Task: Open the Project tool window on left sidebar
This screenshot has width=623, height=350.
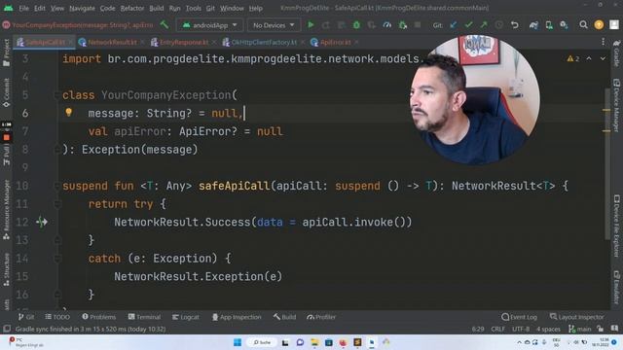Action: click(x=7, y=52)
